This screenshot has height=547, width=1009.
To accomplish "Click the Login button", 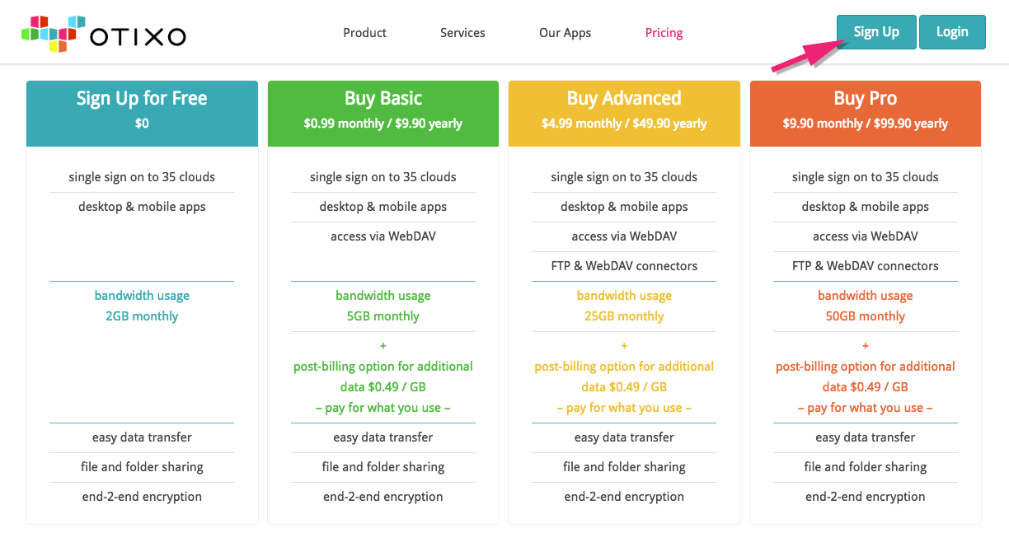I will 952,32.
